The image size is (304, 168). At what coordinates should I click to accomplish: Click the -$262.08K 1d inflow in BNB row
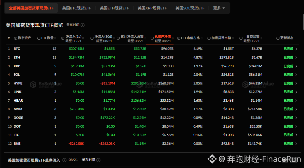point(76,143)
